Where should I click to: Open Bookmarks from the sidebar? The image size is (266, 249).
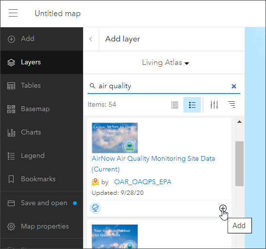coord(41,179)
